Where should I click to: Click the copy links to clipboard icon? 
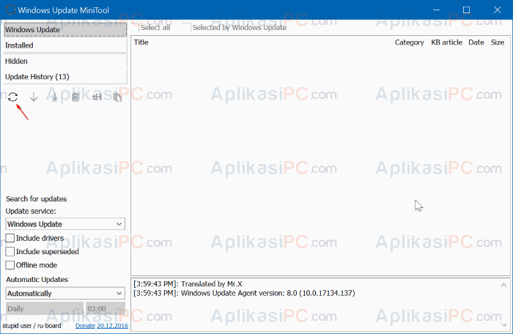[x=117, y=97]
